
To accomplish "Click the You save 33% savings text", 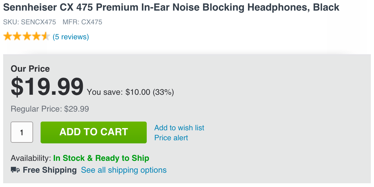I will pyautogui.click(x=130, y=92).
